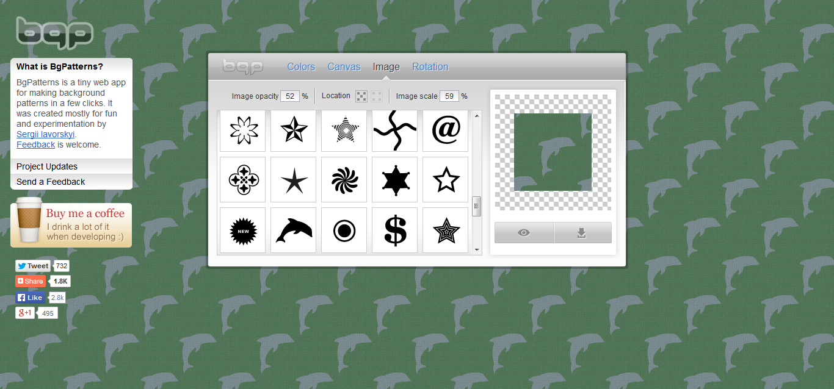Image resolution: width=834 pixels, height=389 pixels.
Task: Toggle the pattern preview with eye button
Action: (523, 232)
